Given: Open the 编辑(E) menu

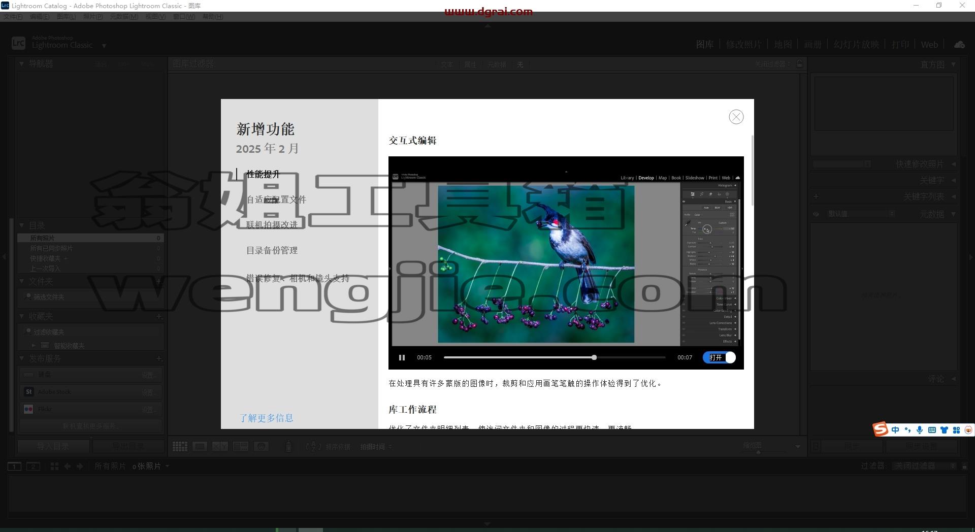Looking at the screenshot, I should pyautogui.click(x=40, y=17).
